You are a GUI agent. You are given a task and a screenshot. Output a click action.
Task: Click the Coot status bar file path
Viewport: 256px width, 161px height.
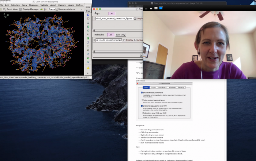[44, 77]
